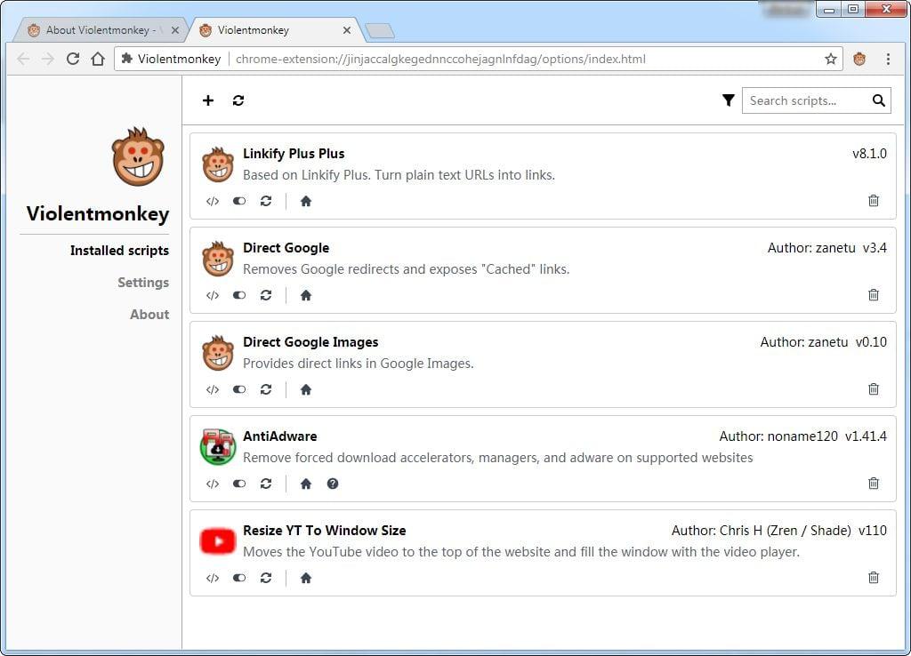Edit code of Linkify Plus Plus
Image resolution: width=911 pixels, height=656 pixels.
(x=213, y=202)
